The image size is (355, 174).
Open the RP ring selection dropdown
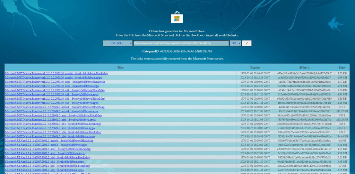pyautogui.click(x=235, y=43)
